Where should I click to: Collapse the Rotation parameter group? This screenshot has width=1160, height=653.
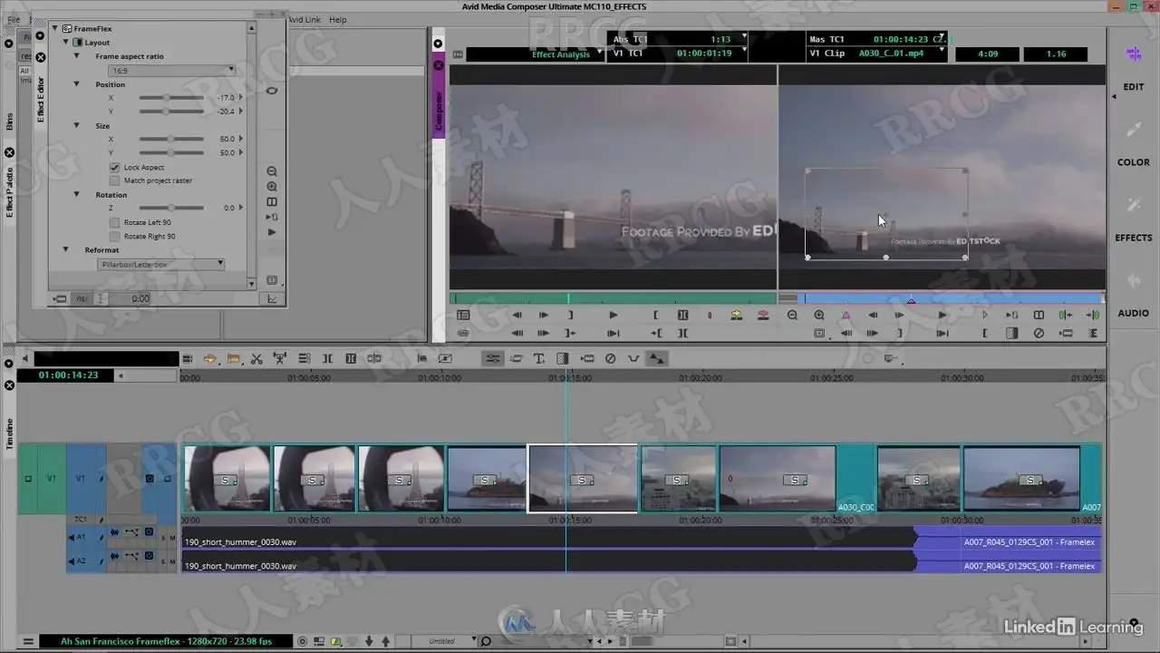pos(77,195)
